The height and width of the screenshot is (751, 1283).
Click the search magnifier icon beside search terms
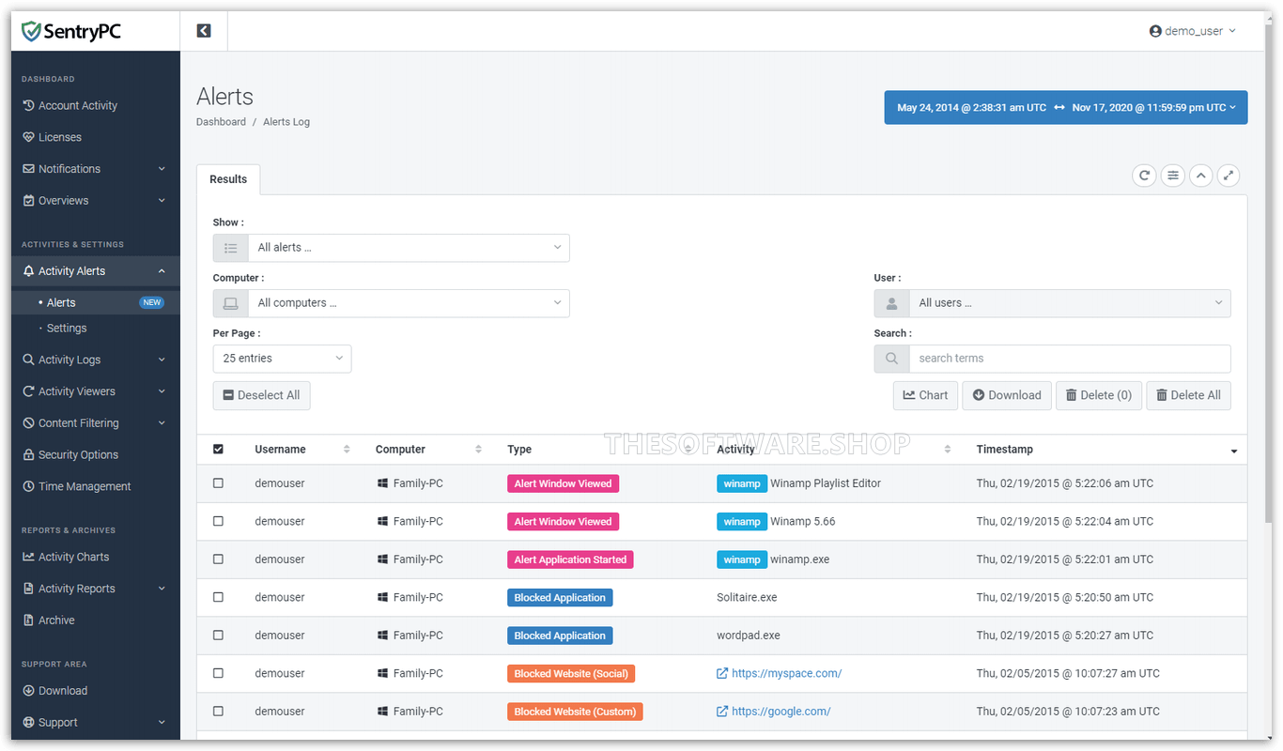(x=891, y=359)
